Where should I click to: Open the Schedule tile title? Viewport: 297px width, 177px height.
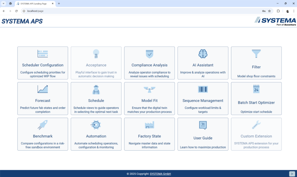(96, 101)
